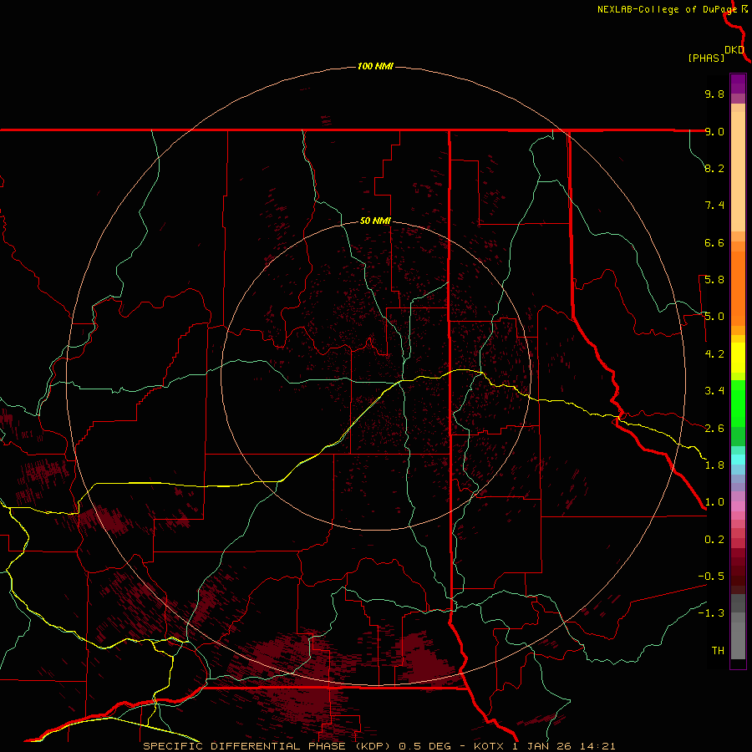
Task: Select the -0.5 value on the scale
Action: [711, 577]
